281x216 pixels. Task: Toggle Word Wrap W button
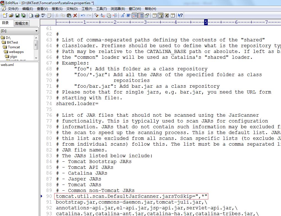tap(128, 15)
